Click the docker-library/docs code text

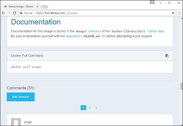pyautogui.click(x=128, y=31)
